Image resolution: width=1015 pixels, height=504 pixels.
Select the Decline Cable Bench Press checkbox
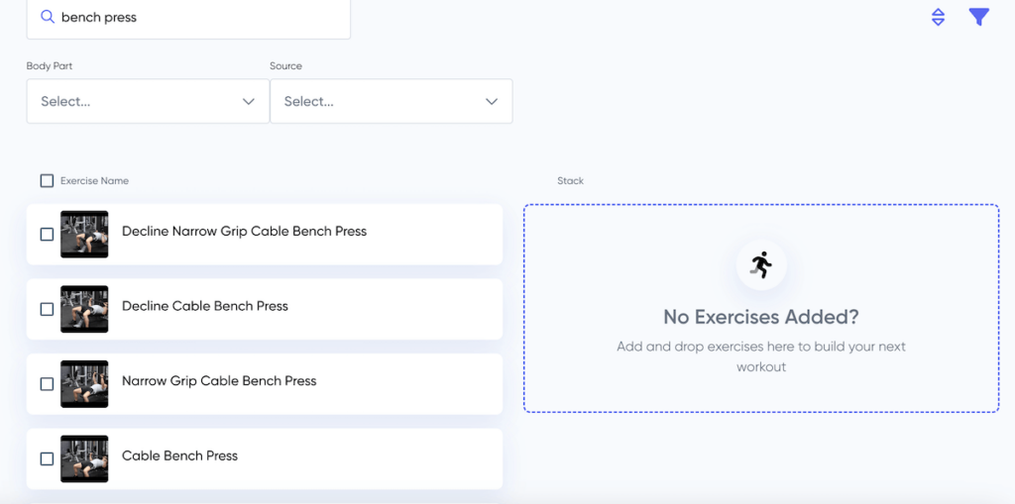[x=47, y=309]
